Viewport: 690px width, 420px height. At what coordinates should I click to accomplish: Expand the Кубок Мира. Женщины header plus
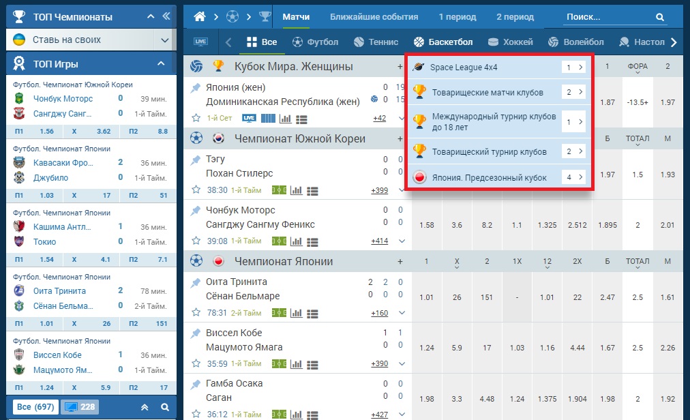tap(400, 67)
